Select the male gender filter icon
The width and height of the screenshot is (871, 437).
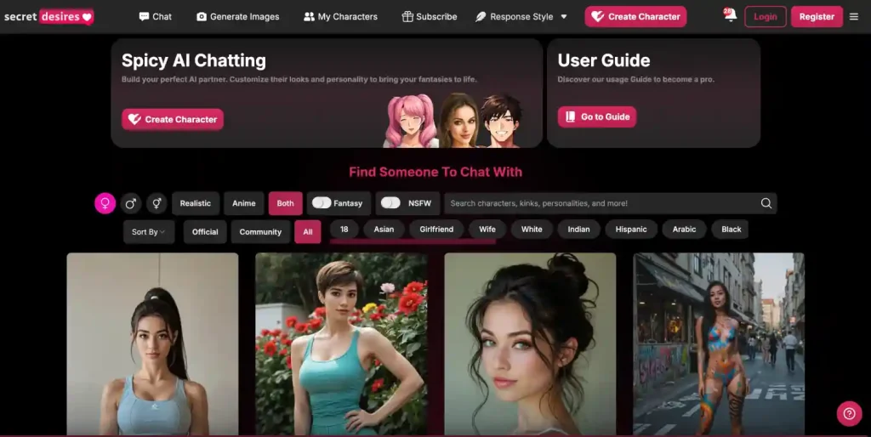(130, 203)
